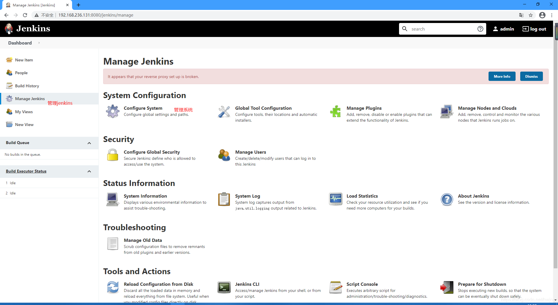This screenshot has height=305, width=558.
Task: Open the Dashboard breadcrumb dropdown arrow
Action: coord(39,43)
